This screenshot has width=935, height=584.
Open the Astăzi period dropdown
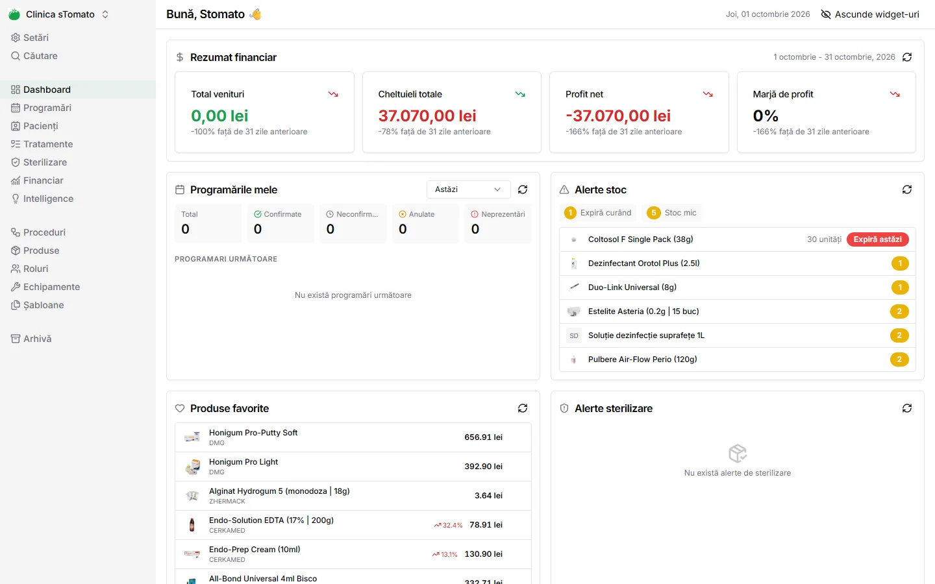click(x=469, y=189)
